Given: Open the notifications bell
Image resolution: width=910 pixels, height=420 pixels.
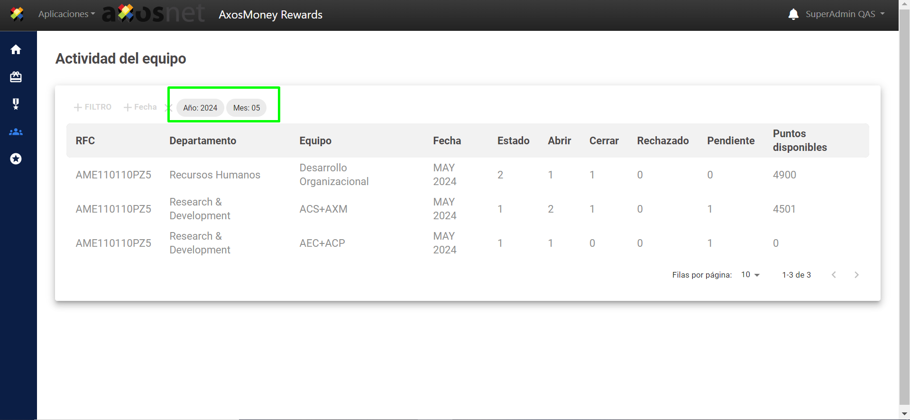Looking at the screenshot, I should (x=793, y=14).
